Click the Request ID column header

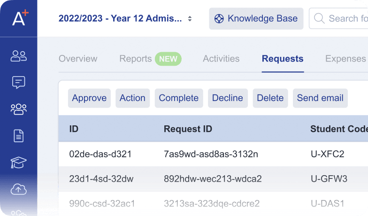[x=188, y=129]
